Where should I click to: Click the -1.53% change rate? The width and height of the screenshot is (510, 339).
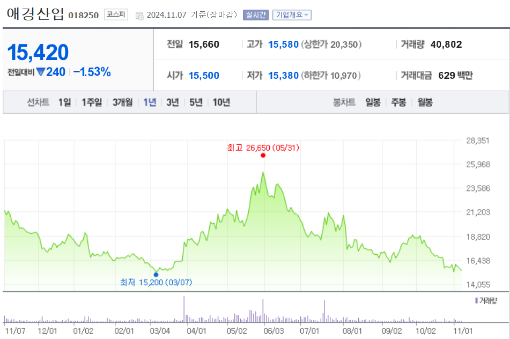point(92,72)
